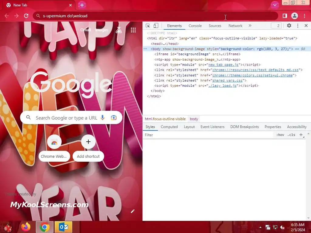Click the Chrome taskbar button
311x233 pixels.
click(45, 227)
